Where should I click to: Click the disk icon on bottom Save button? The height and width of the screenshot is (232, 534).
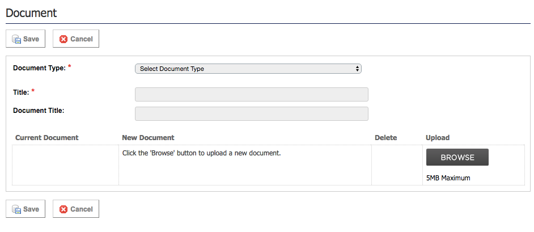click(16, 209)
